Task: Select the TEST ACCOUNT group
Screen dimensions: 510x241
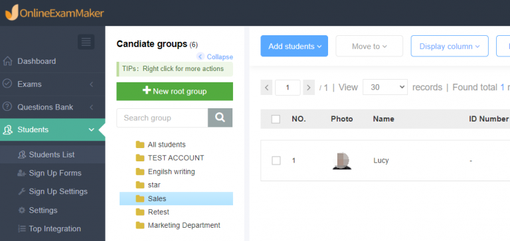Action: pyautogui.click(x=176, y=158)
